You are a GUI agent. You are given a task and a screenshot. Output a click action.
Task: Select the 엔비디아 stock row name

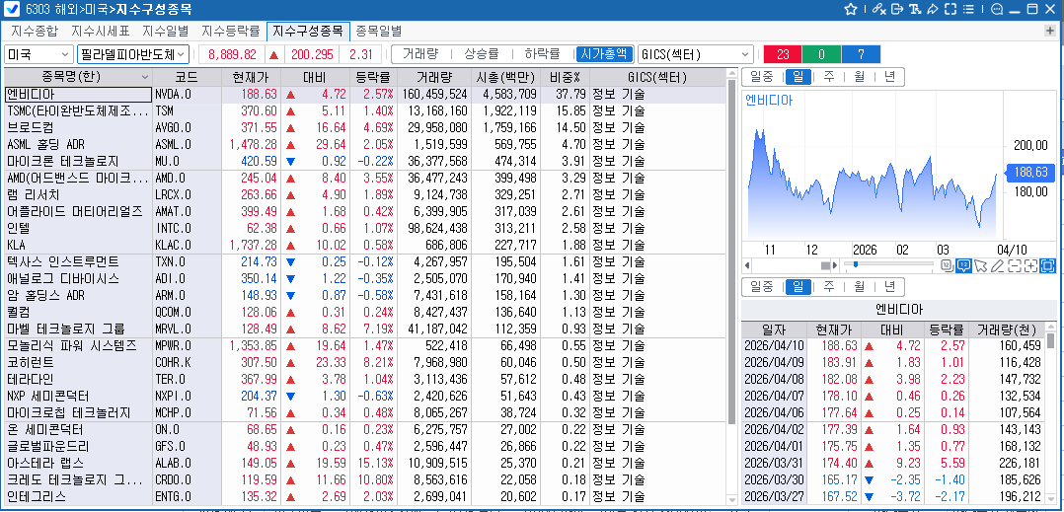78,95
